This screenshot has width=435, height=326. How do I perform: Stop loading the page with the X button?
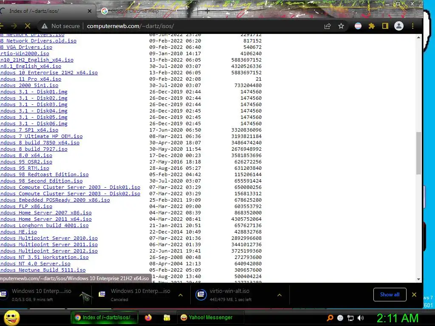(28, 26)
